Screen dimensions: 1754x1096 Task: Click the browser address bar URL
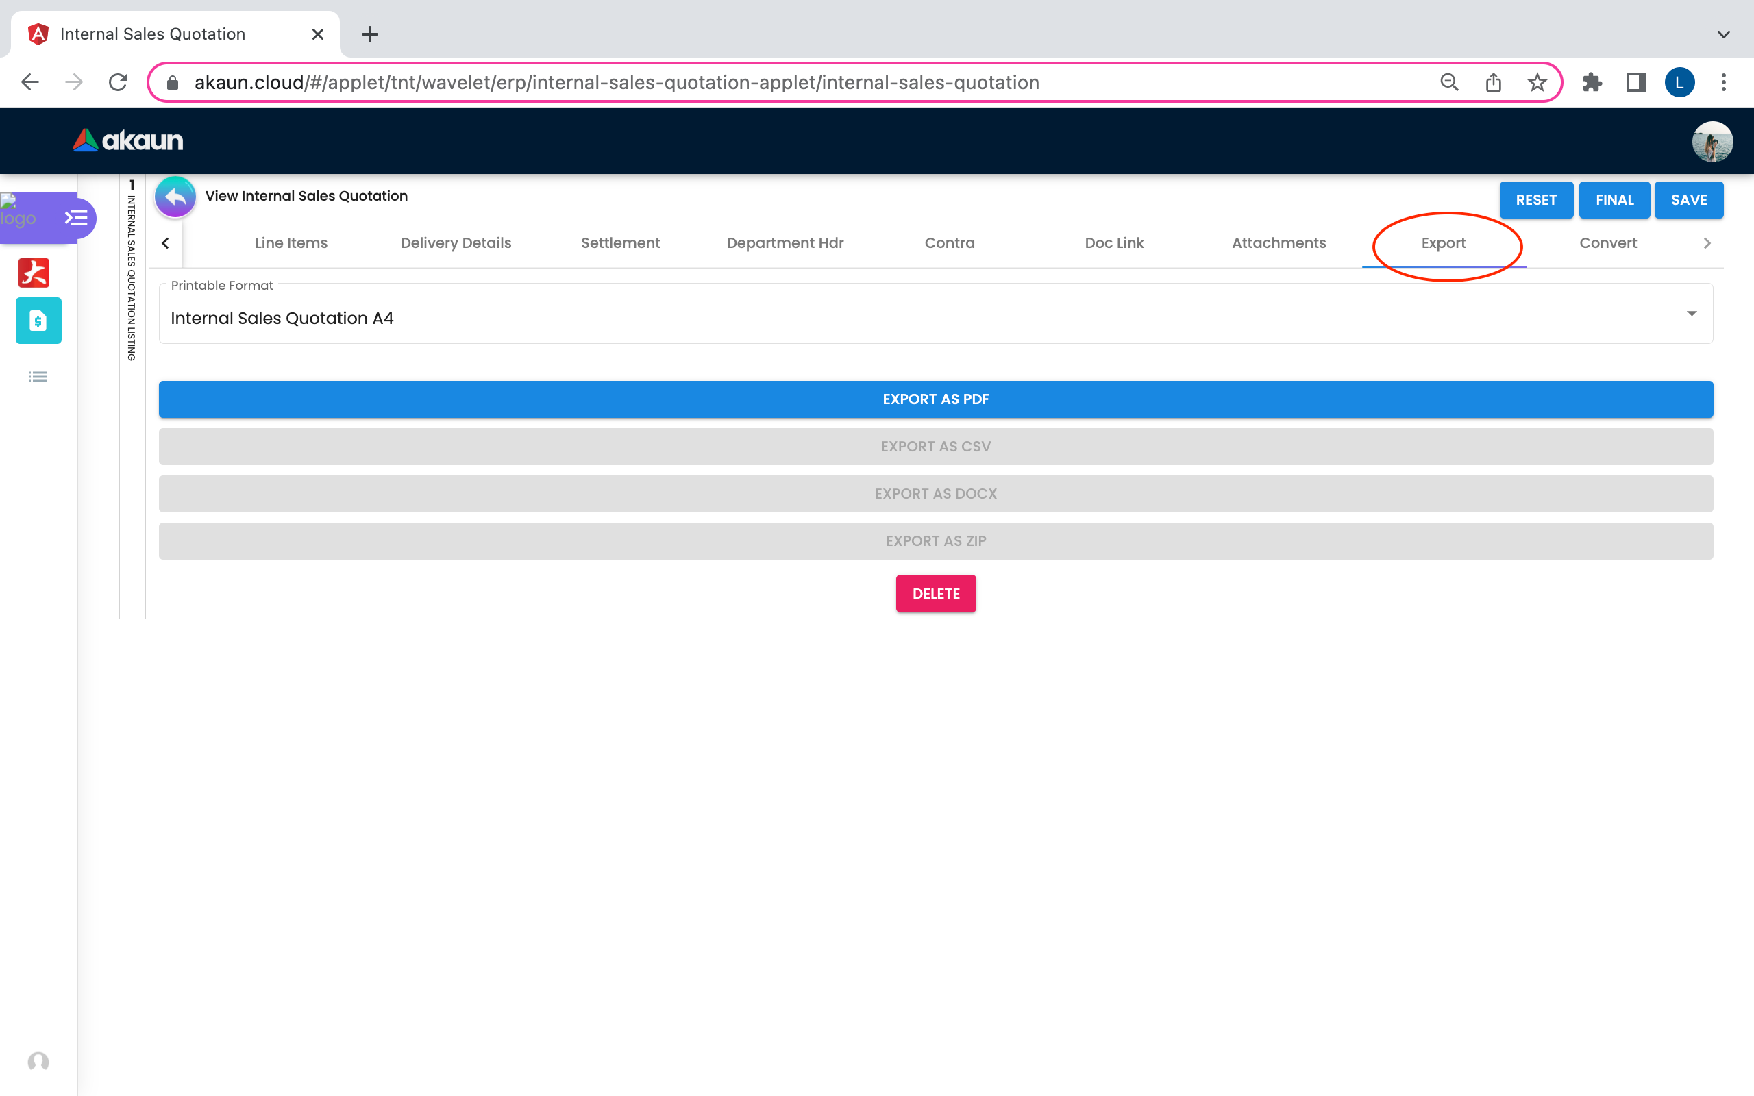pyautogui.click(x=616, y=83)
